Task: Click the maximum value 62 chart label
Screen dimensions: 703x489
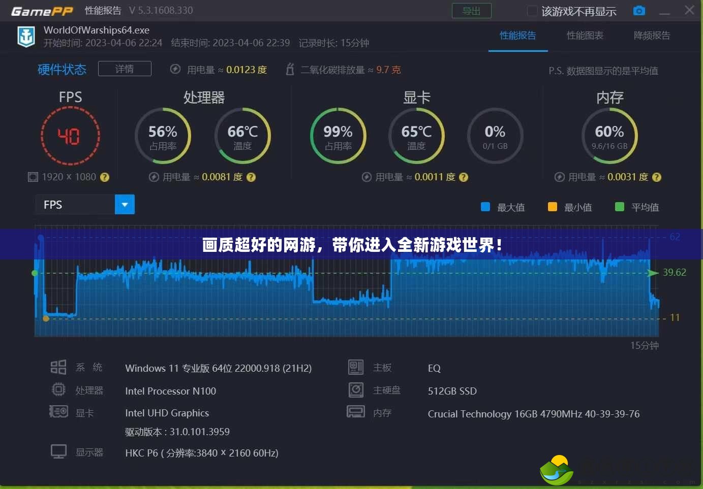Action: point(675,237)
